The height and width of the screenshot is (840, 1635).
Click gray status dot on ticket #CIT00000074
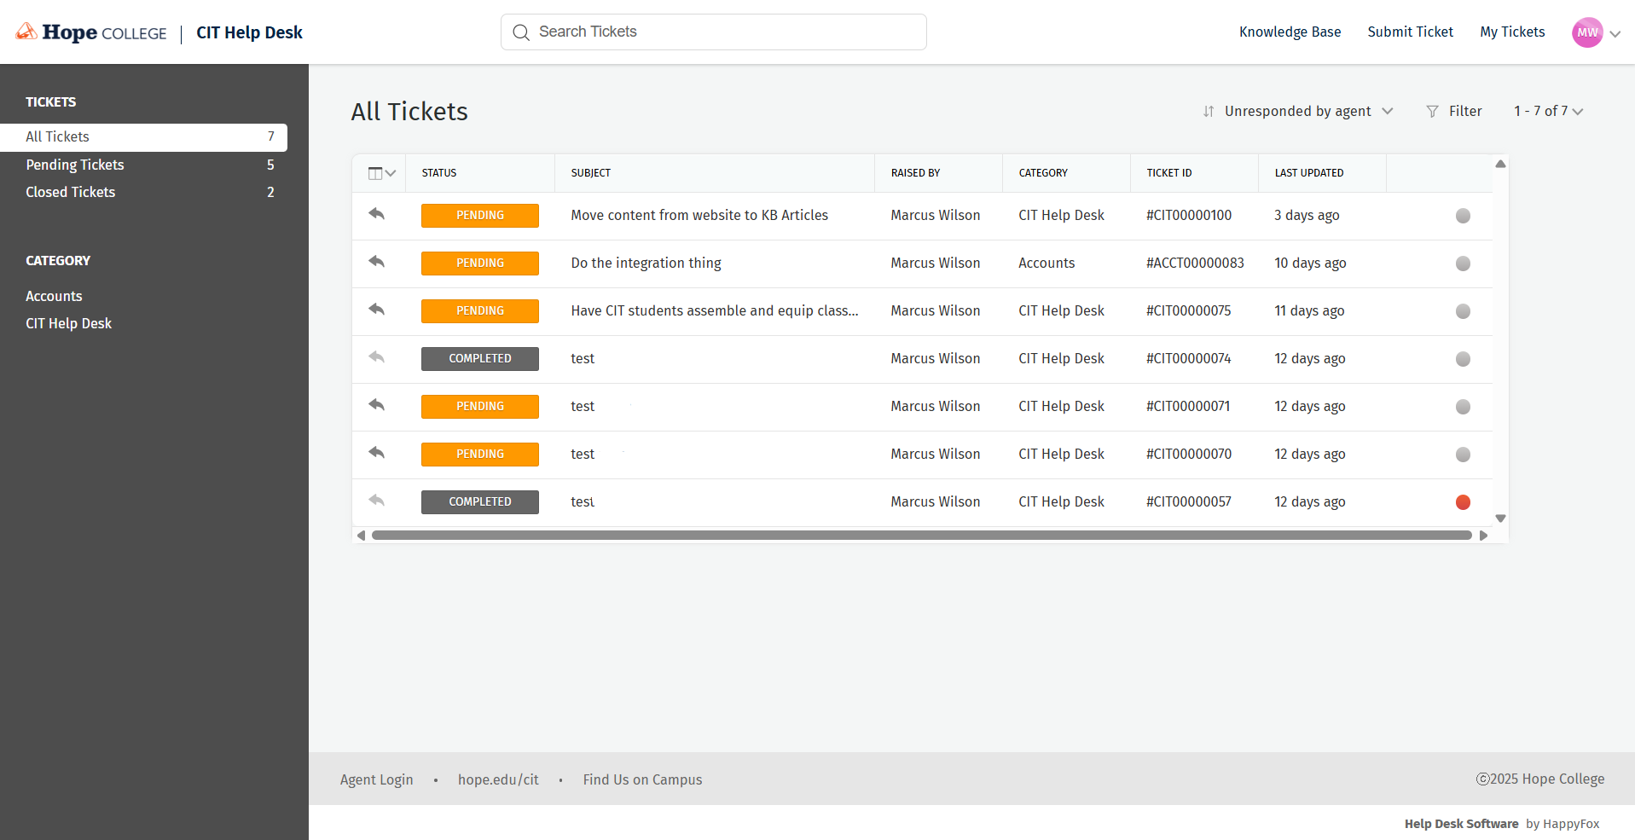coord(1463,359)
